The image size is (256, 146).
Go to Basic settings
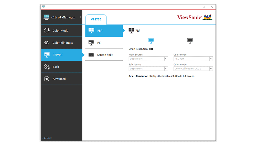coord(61,67)
